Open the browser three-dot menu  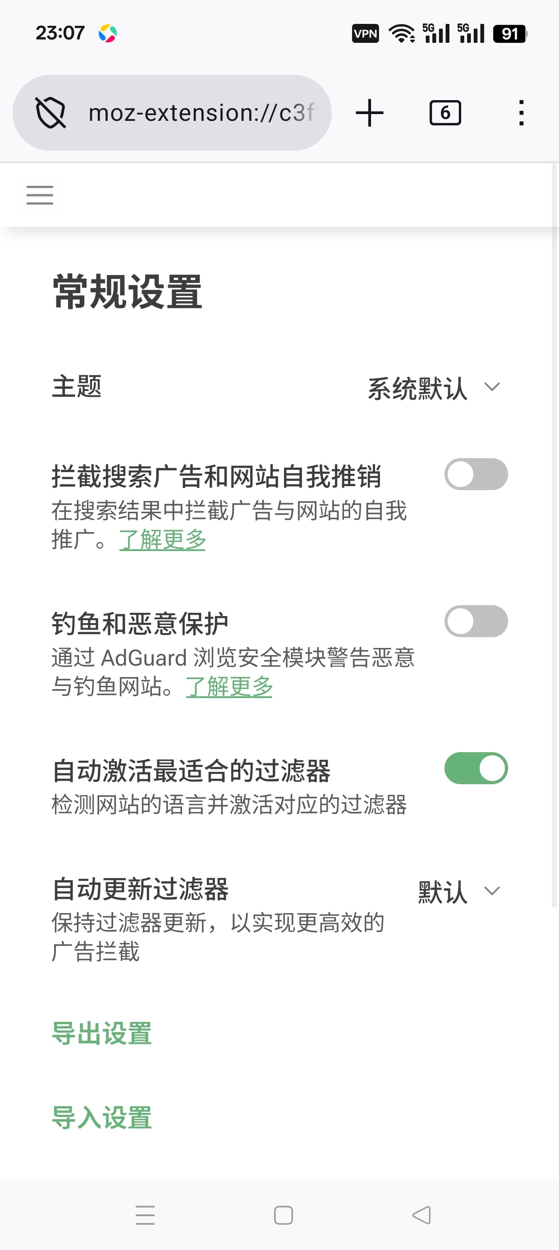click(521, 113)
